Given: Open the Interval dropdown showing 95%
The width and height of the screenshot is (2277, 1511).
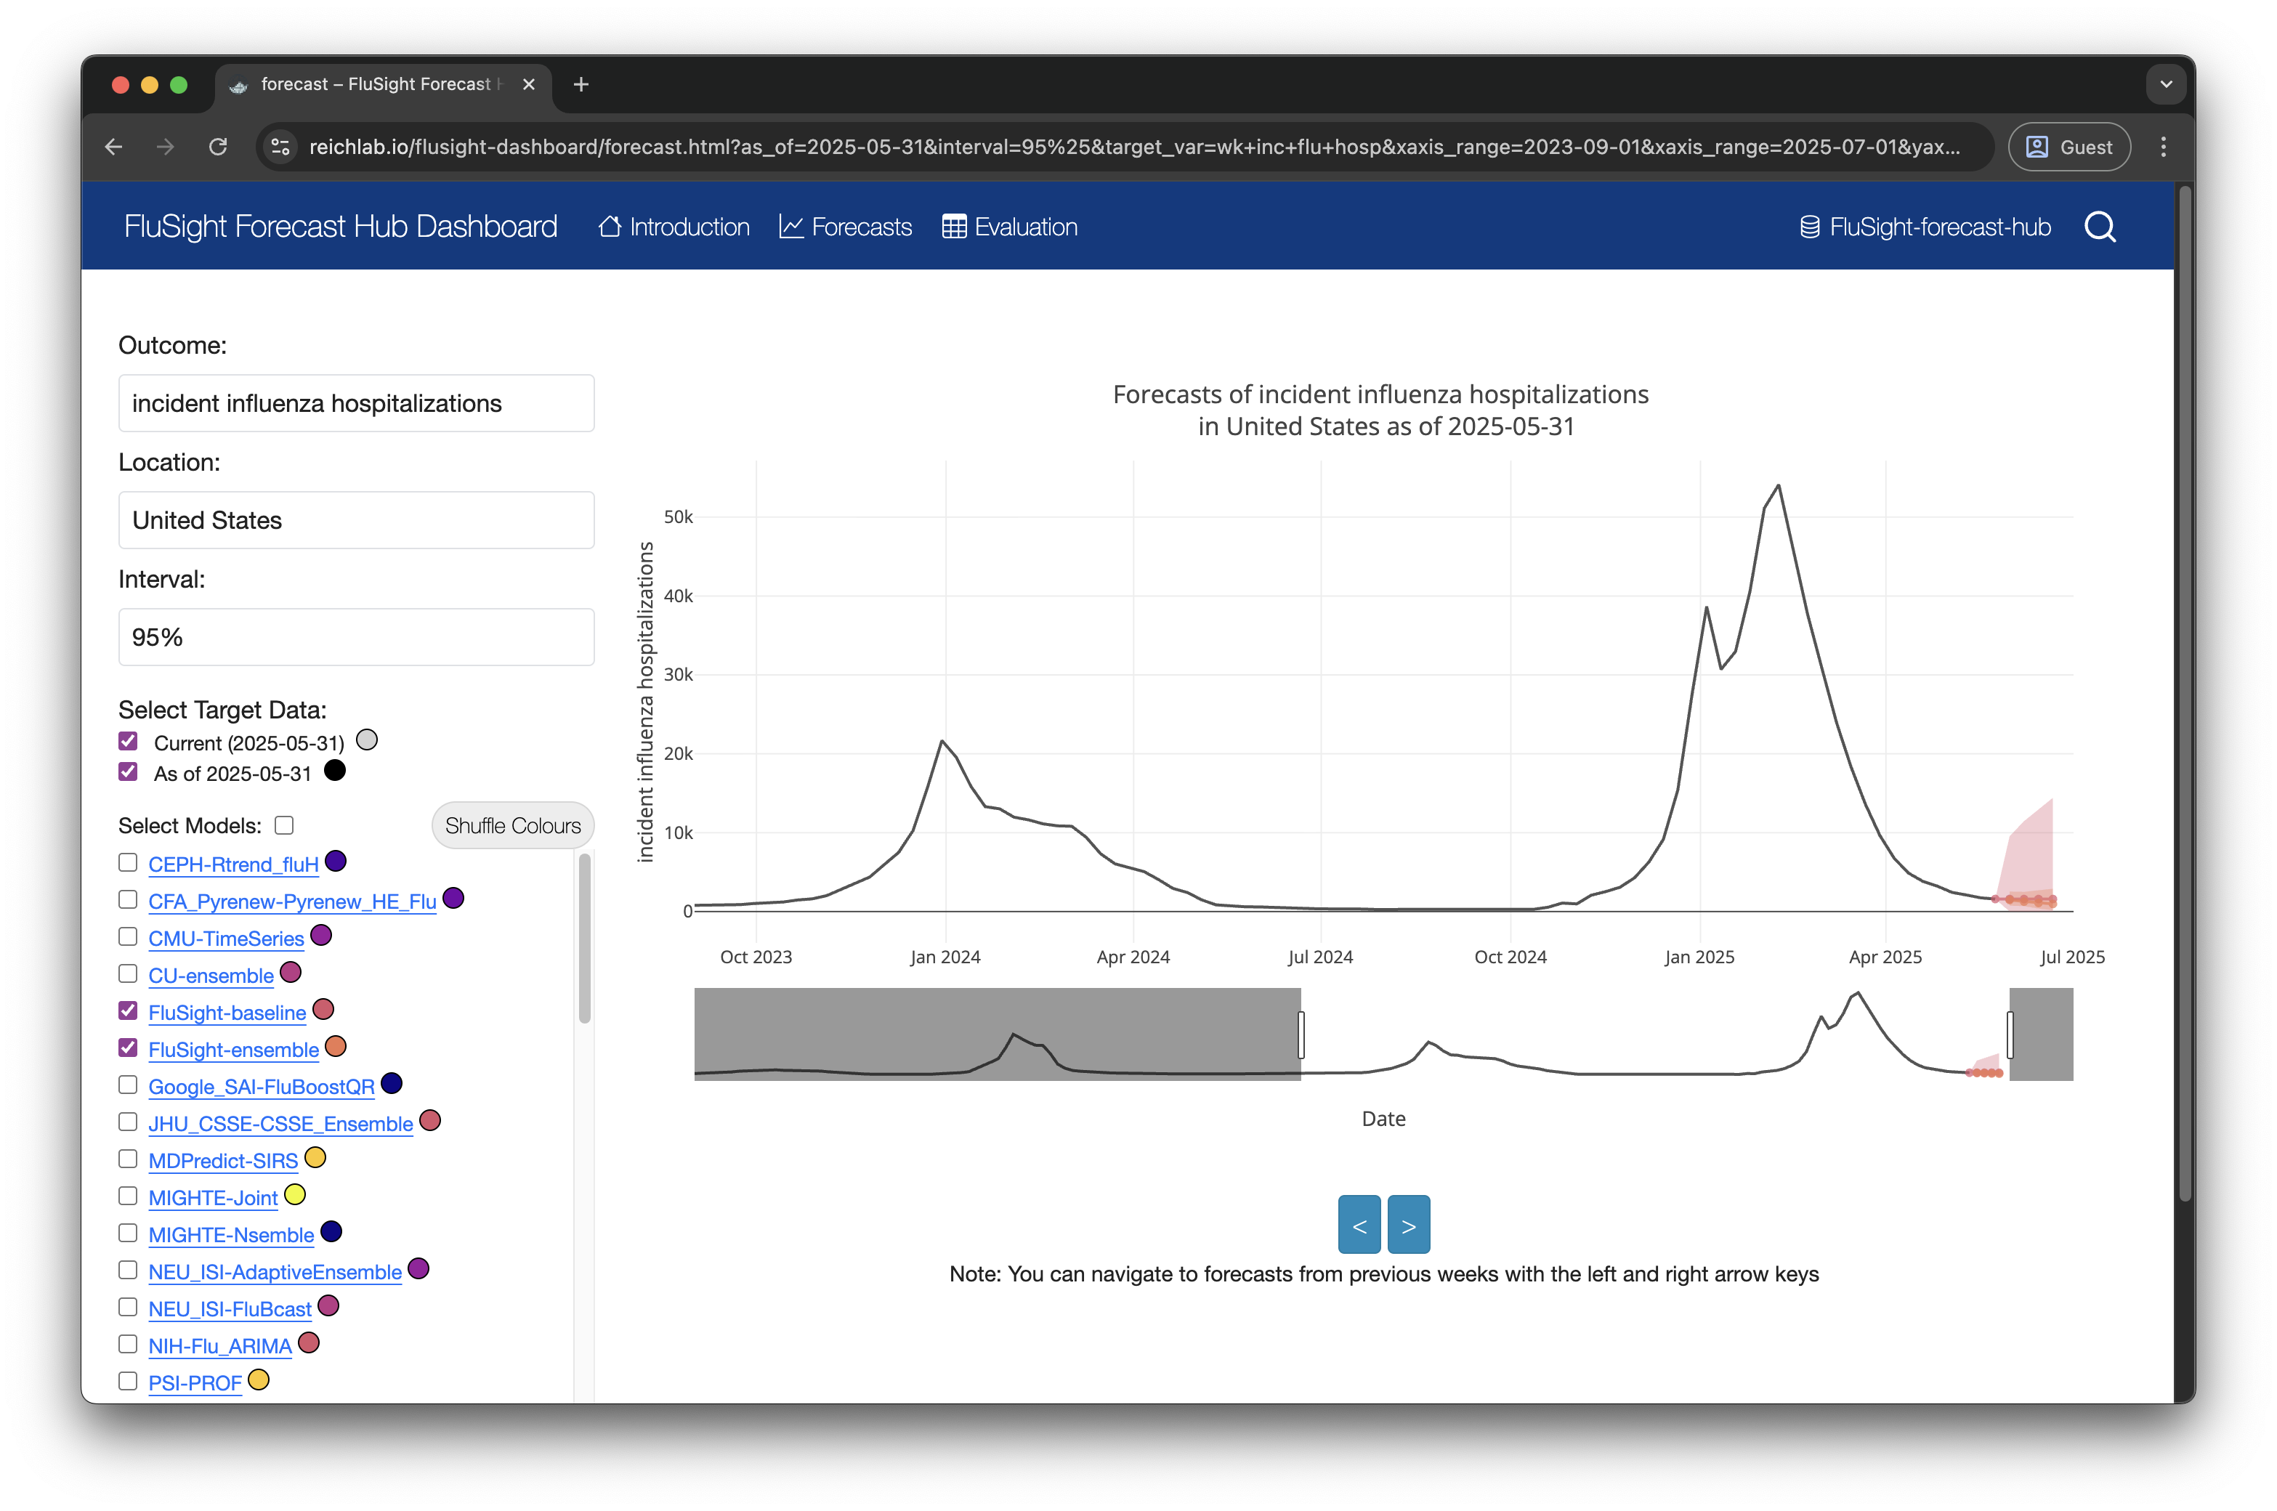Looking at the screenshot, I should click(x=355, y=637).
